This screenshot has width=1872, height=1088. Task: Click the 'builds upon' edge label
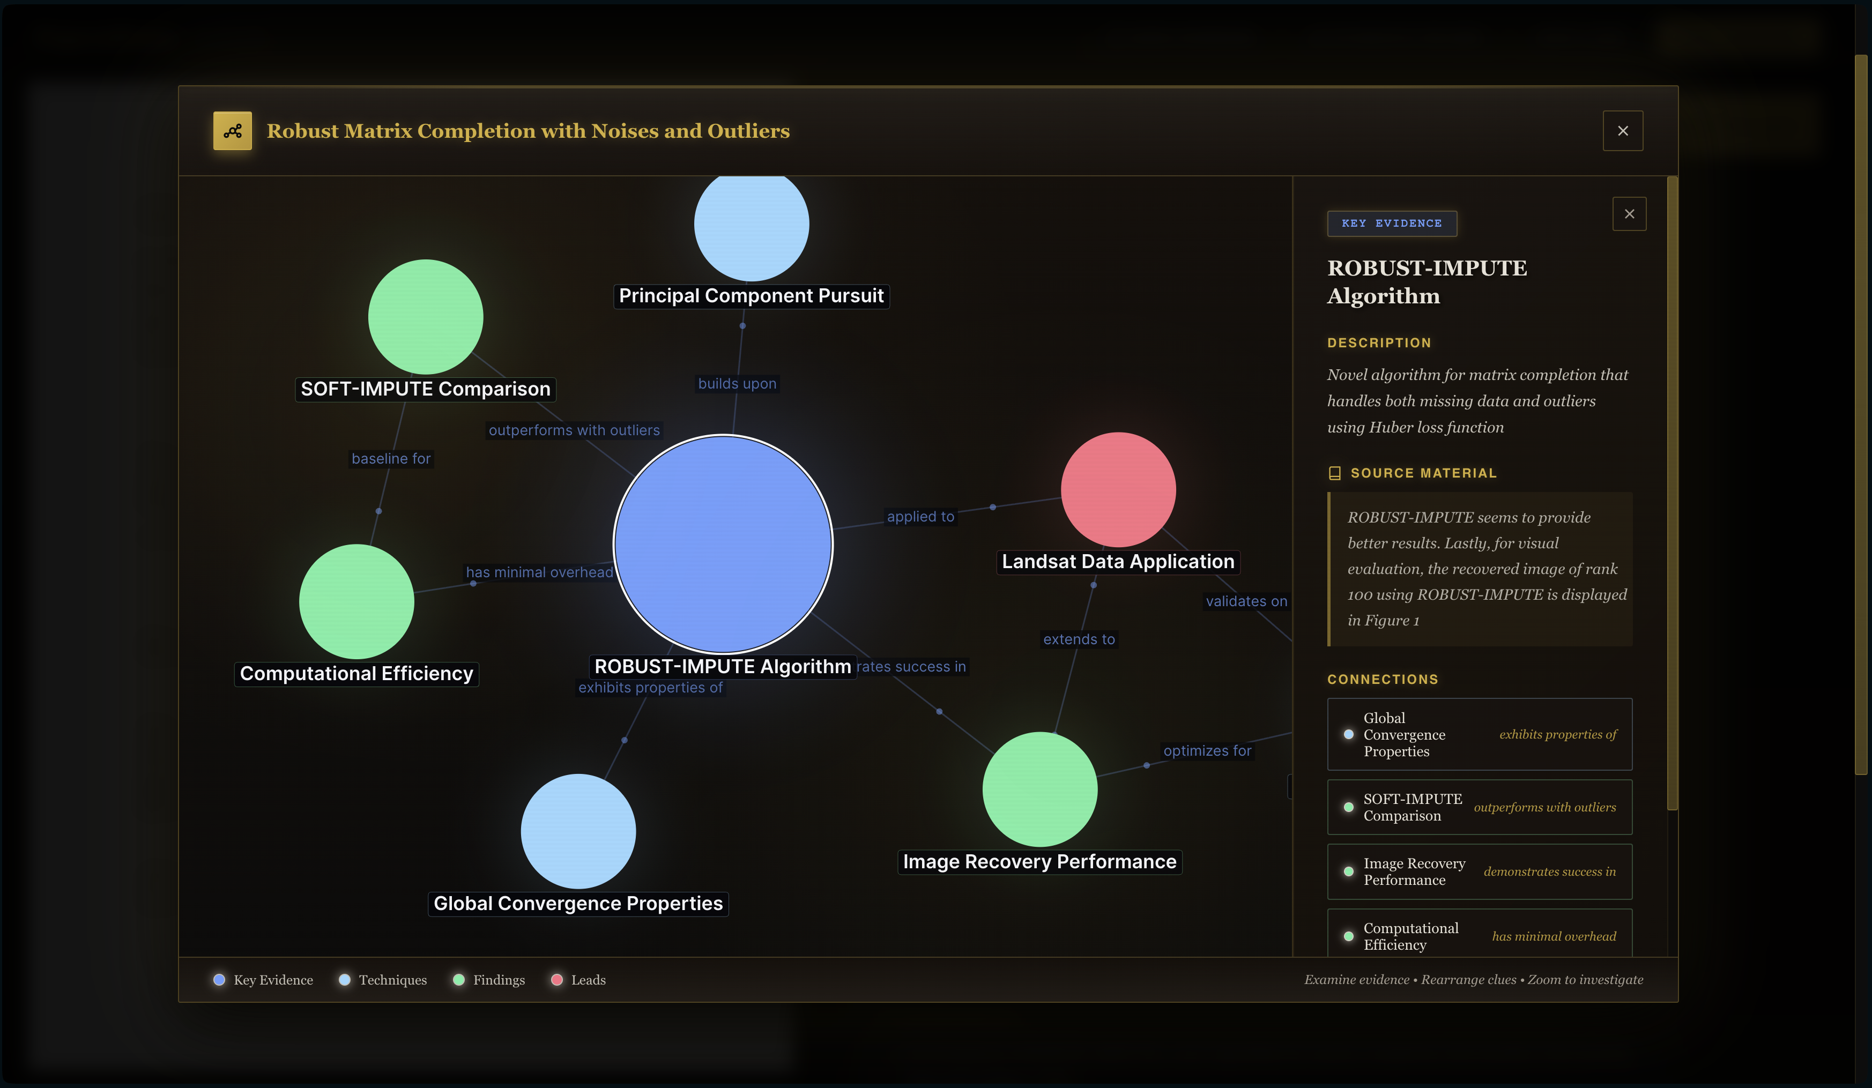pyautogui.click(x=737, y=383)
